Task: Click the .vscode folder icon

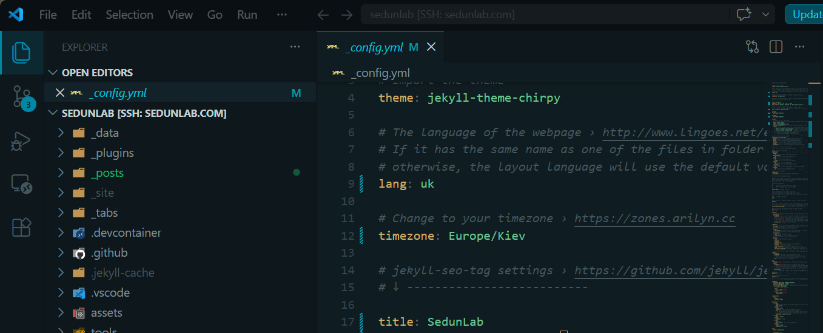Action: [78, 292]
